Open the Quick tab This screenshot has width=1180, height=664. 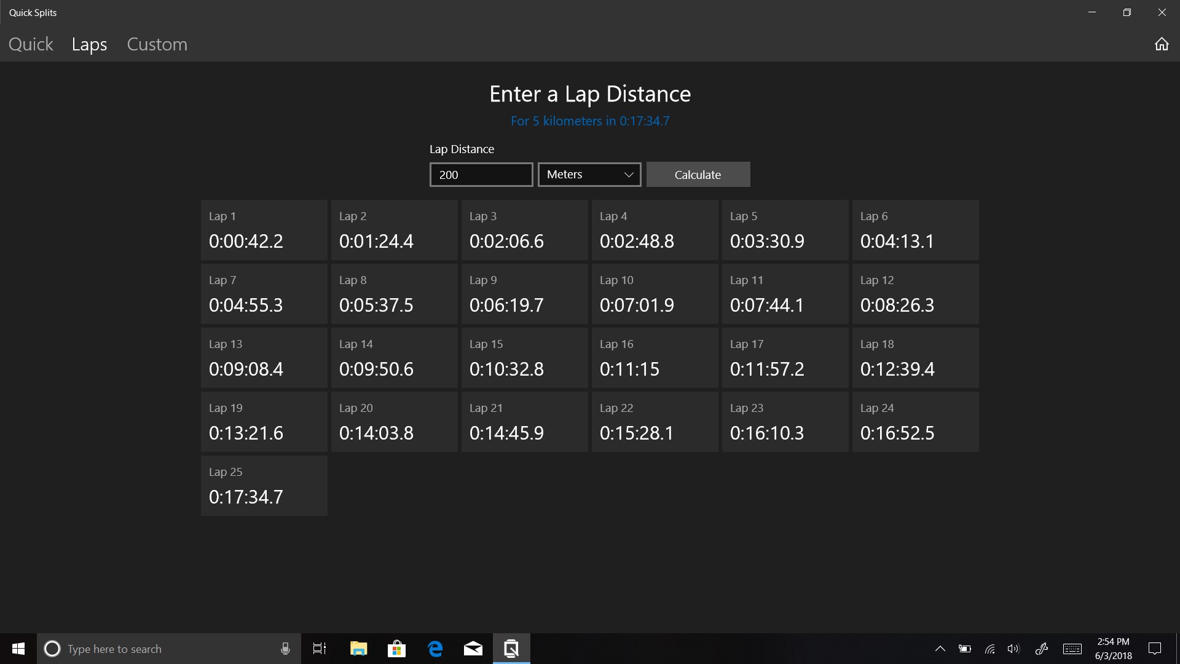pyautogui.click(x=31, y=44)
